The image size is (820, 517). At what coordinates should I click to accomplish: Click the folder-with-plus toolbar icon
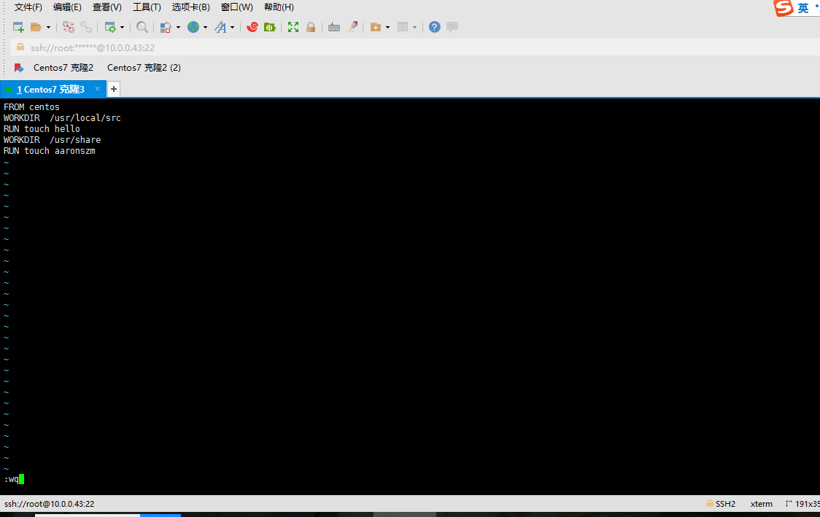coord(376,27)
